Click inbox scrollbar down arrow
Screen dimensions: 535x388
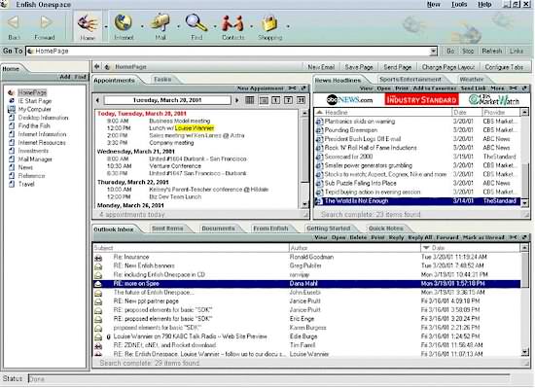click(x=524, y=352)
